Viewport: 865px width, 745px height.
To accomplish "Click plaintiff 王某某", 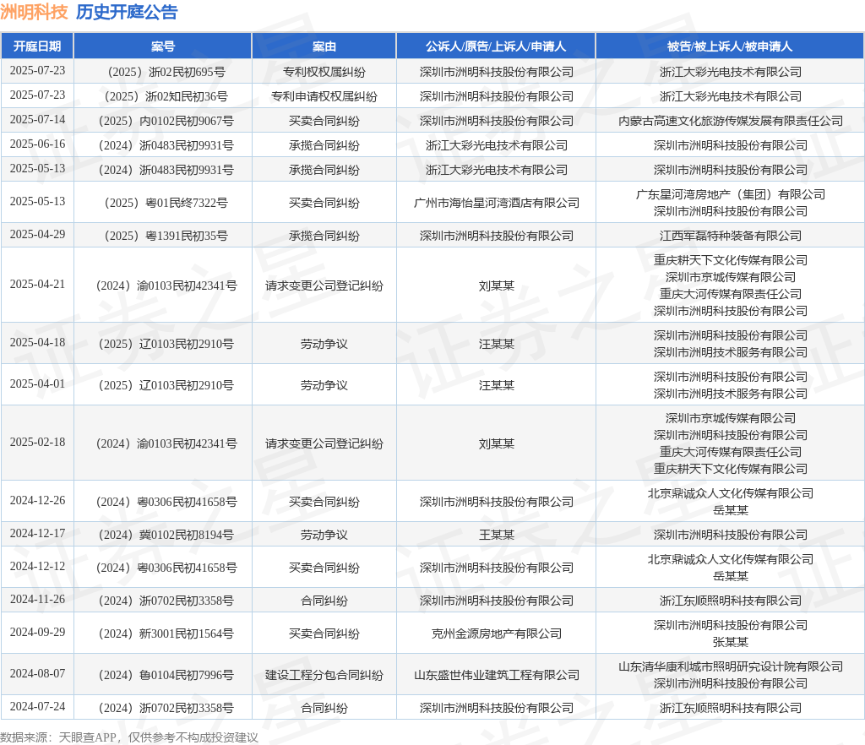I will 496,535.
